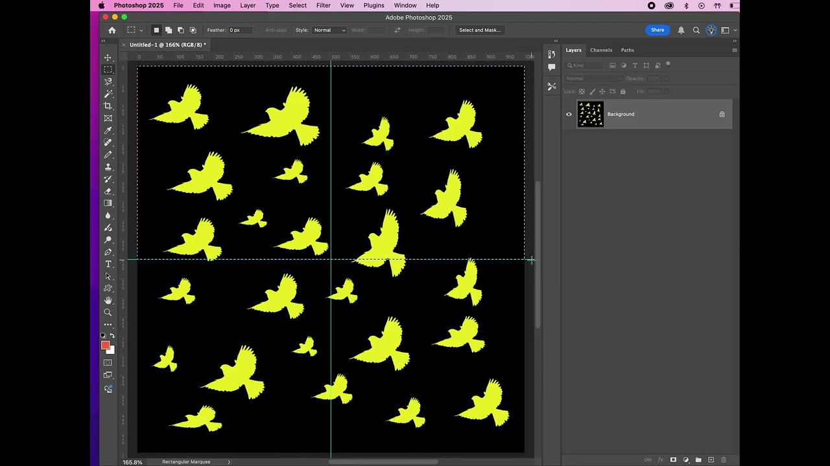Image resolution: width=830 pixels, height=466 pixels.
Task: Toggle New Selection mode button
Action: coord(156,30)
